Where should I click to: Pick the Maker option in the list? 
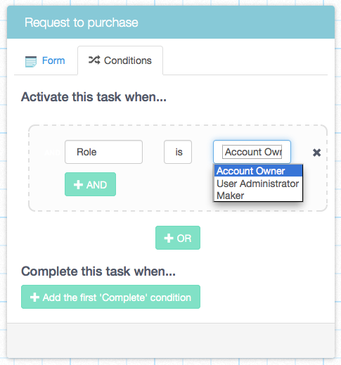(x=258, y=196)
